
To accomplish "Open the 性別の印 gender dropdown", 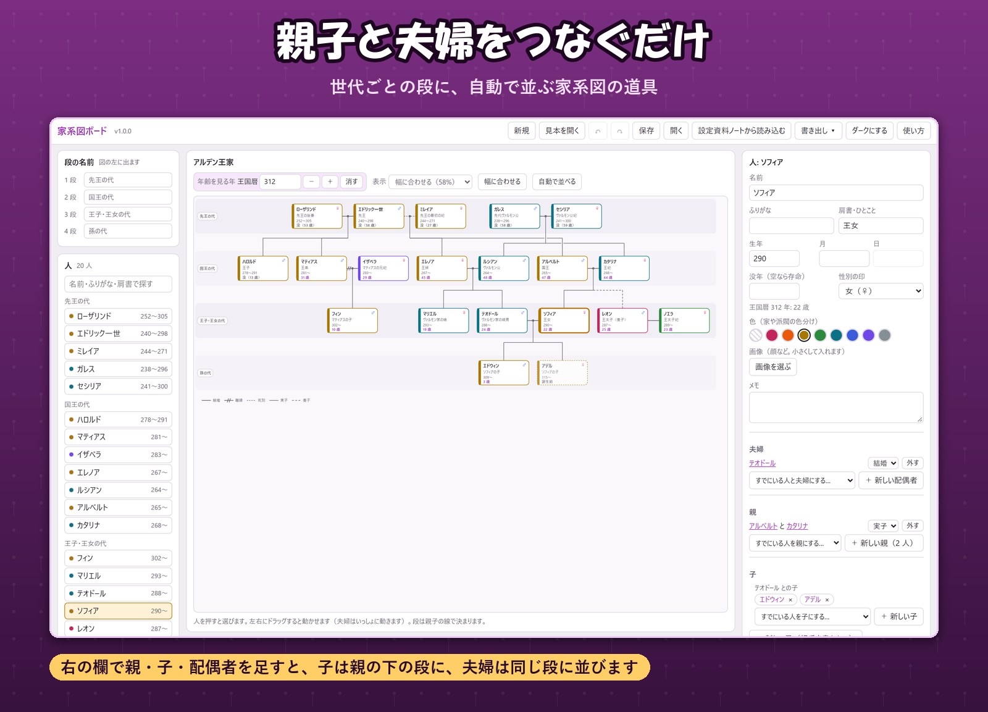I will click(881, 291).
